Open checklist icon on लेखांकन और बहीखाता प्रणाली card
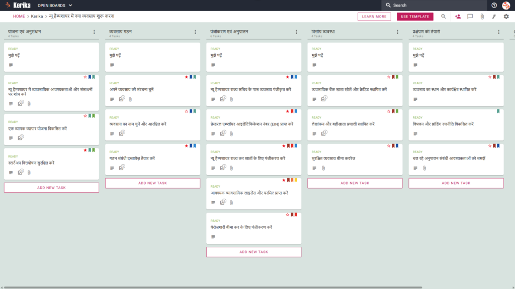The height and width of the screenshot is (289, 515). pyautogui.click(x=324, y=133)
